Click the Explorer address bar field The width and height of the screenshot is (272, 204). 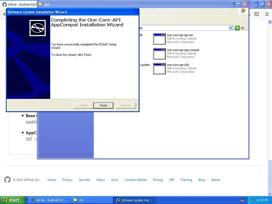tap(184, 28)
